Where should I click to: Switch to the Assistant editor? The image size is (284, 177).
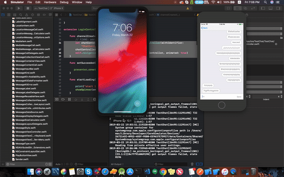point(245,8)
